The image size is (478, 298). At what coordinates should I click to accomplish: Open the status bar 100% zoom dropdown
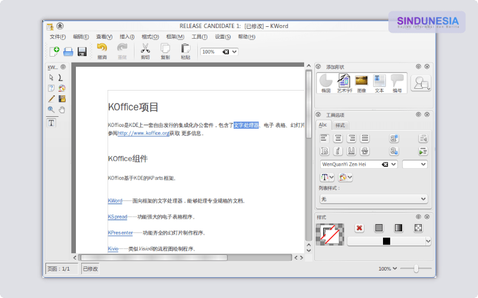(x=387, y=269)
